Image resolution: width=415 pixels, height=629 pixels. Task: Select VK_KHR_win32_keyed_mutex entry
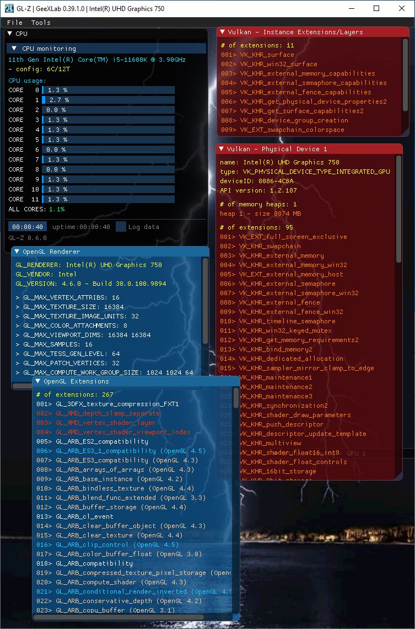pyautogui.click(x=276, y=331)
